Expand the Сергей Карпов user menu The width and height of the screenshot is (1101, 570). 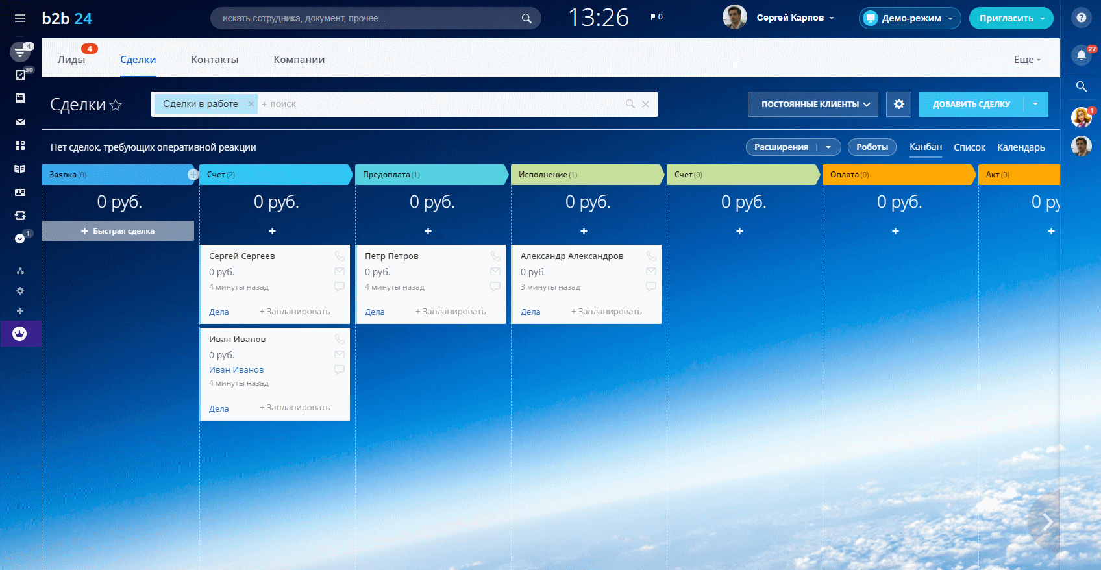(x=832, y=18)
